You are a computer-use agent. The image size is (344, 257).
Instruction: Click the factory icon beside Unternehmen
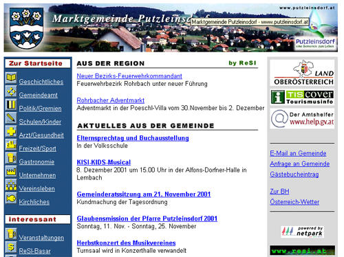11,171
